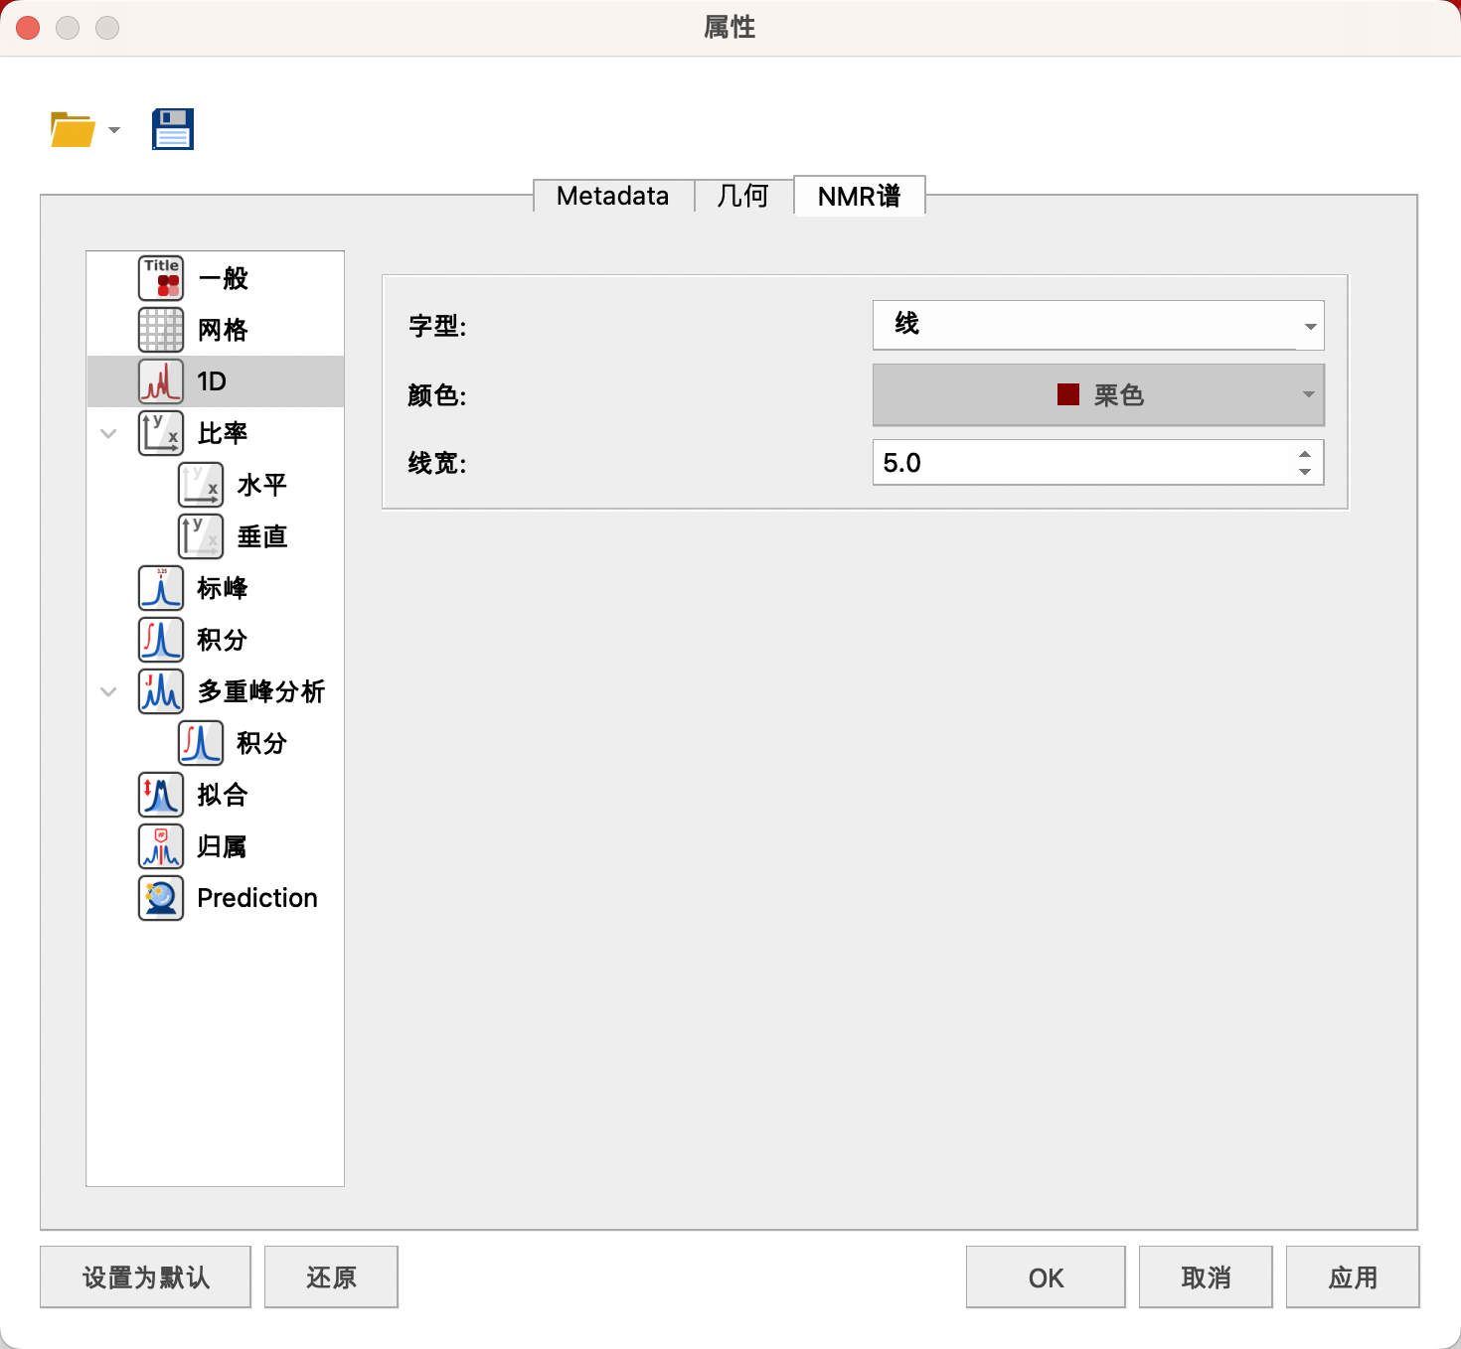
Task: Open the 栗色 color picker dropdown
Action: coord(1098,394)
